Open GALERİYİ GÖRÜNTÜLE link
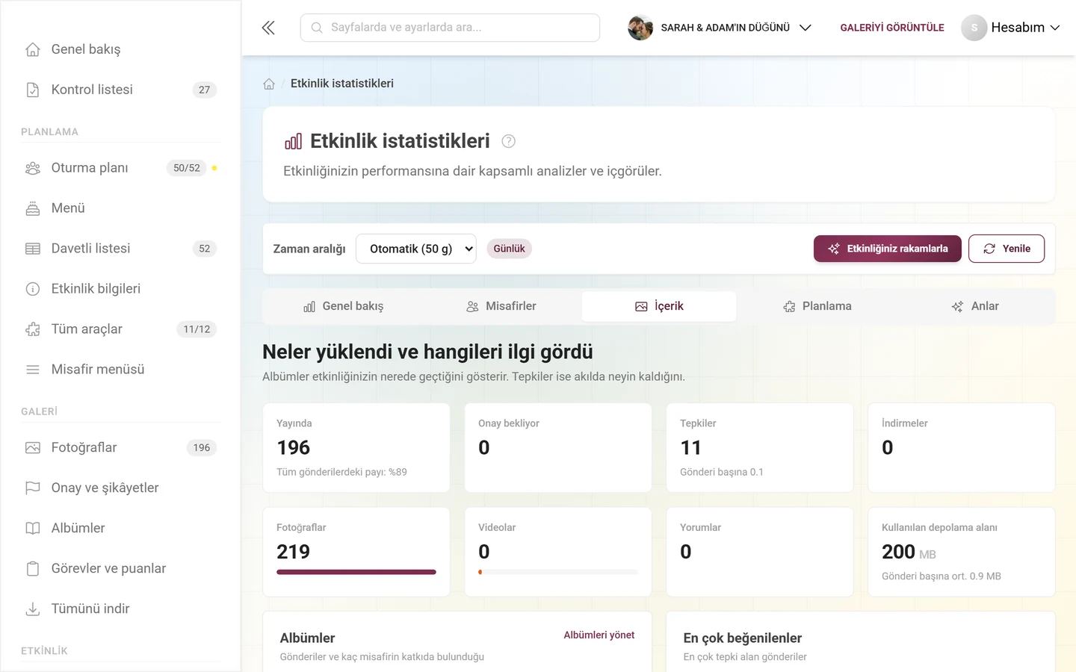The height and width of the screenshot is (672, 1076). tap(892, 28)
